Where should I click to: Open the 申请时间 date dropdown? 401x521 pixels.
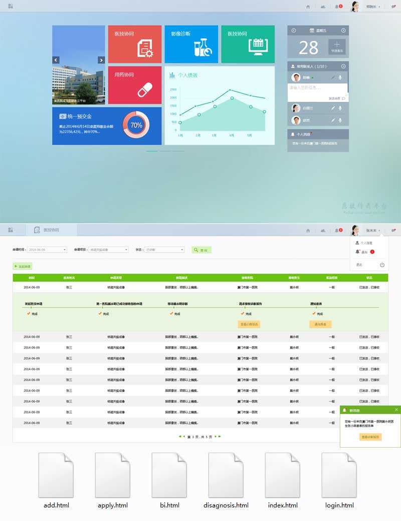pyautogui.click(x=47, y=250)
